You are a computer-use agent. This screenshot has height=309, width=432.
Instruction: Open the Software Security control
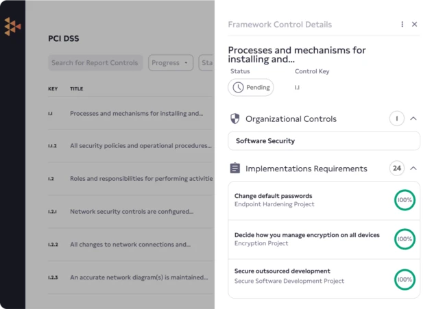[x=324, y=141]
